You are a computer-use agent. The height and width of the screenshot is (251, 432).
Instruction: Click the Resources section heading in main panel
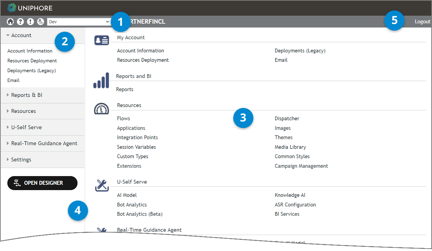click(129, 105)
